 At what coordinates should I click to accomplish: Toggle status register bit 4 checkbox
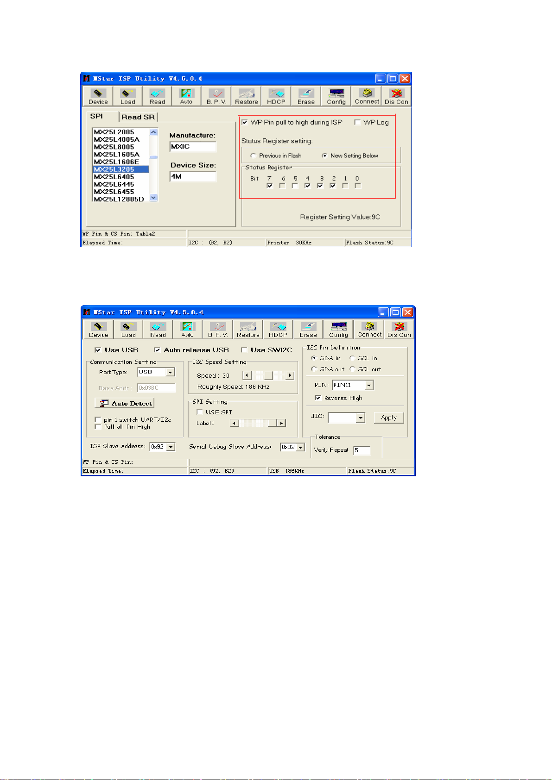307,186
